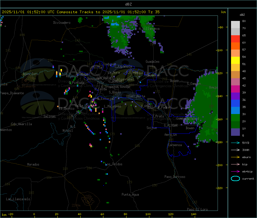
Task: Pick the bright green swatch between 30 and 20
Action: 235,117
